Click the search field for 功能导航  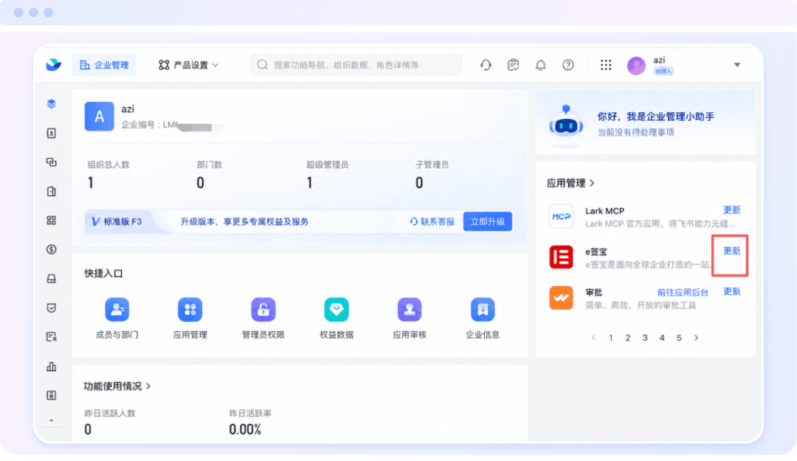[x=356, y=65]
